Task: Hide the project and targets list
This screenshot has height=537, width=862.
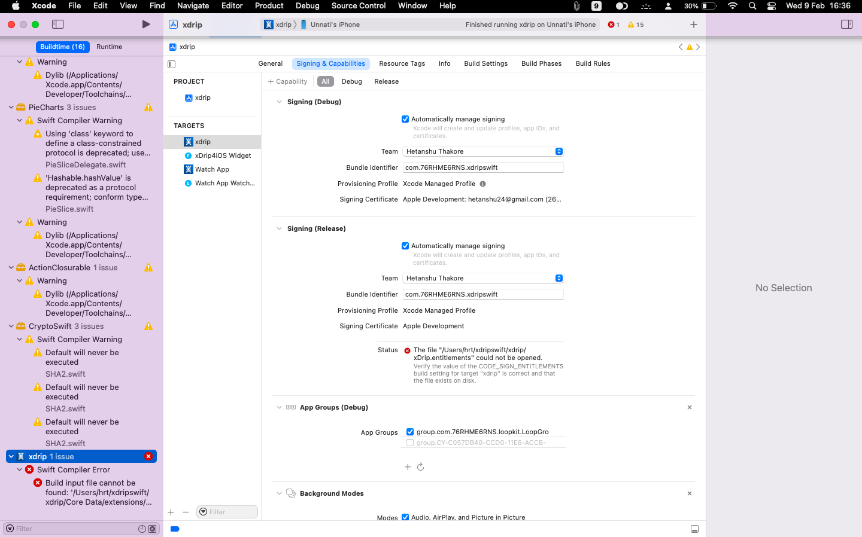Action: (x=172, y=64)
